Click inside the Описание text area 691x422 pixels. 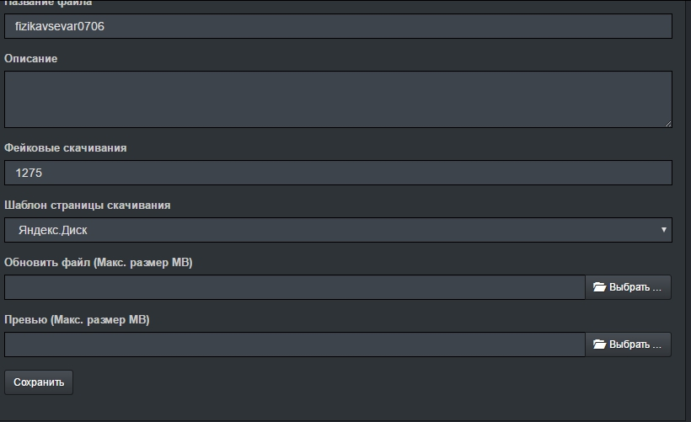[337, 99]
